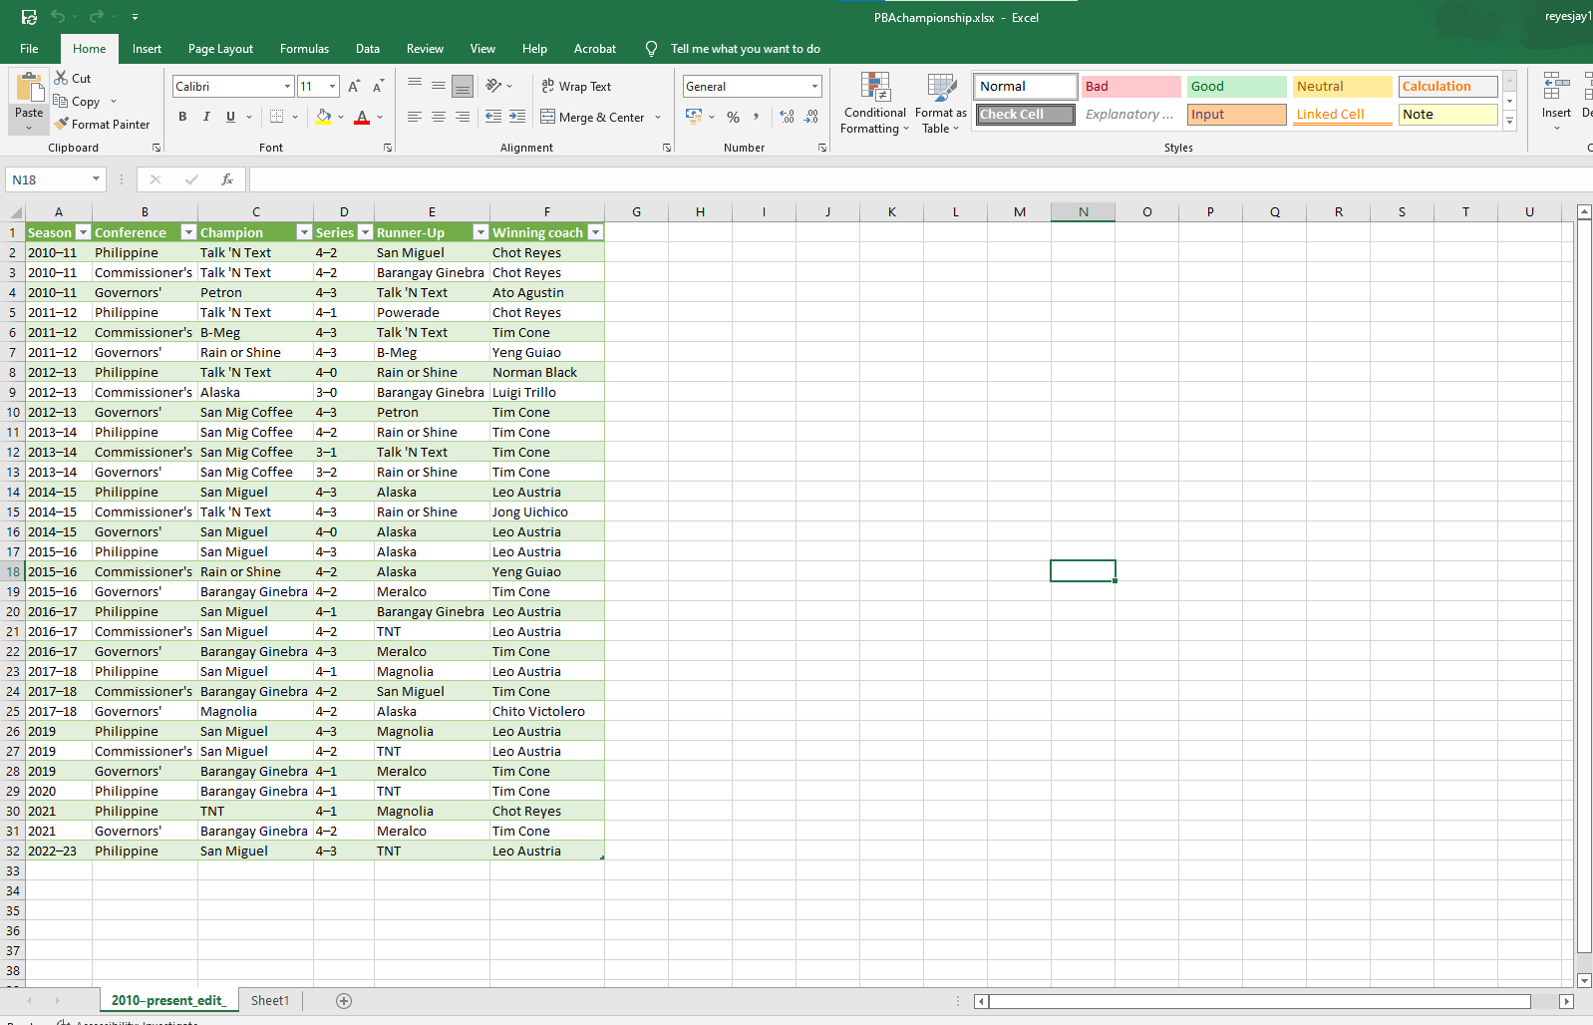1593x1025 pixels.
Task: Expand the Calibri font name dropdown
Action: coord(287,87)
